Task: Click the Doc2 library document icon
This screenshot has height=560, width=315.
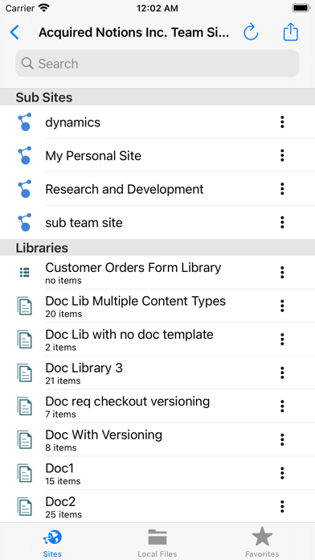Action: [x=25, y=507]
